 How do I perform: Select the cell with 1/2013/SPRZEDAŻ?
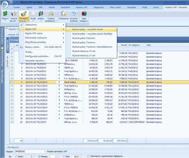coord(136,122)
